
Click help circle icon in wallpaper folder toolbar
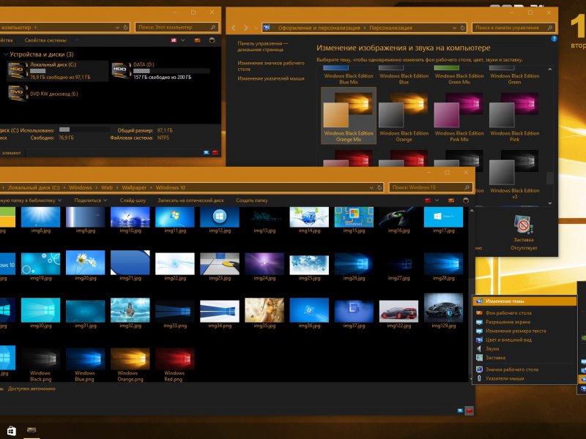point(466,200)
